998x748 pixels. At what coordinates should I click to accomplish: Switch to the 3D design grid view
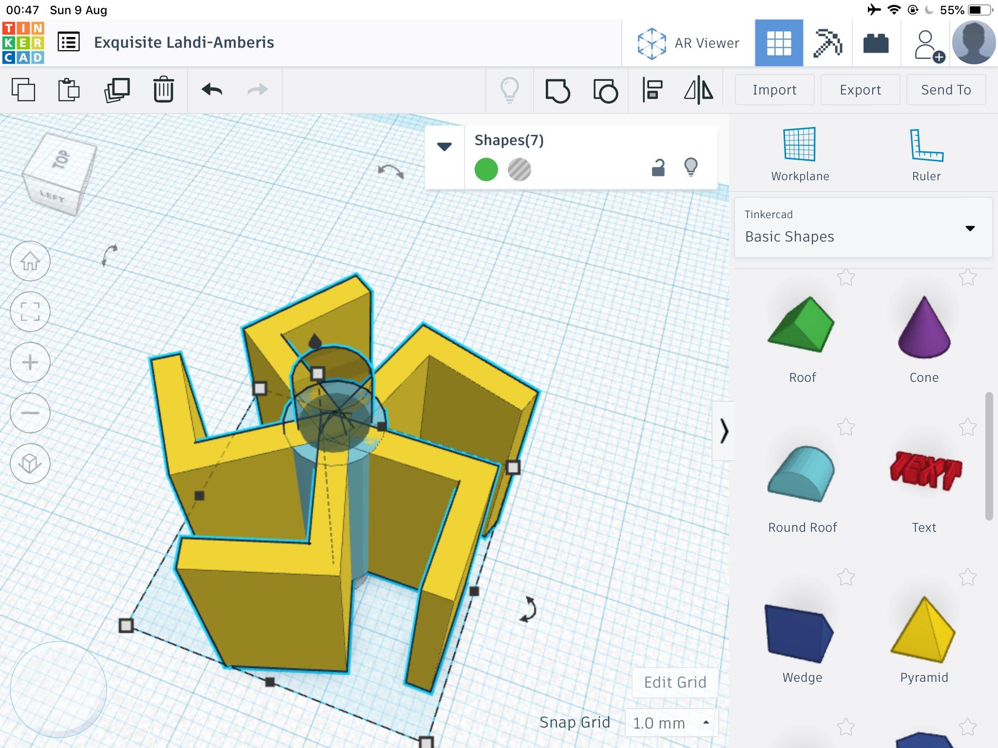[x=779, y=43]
